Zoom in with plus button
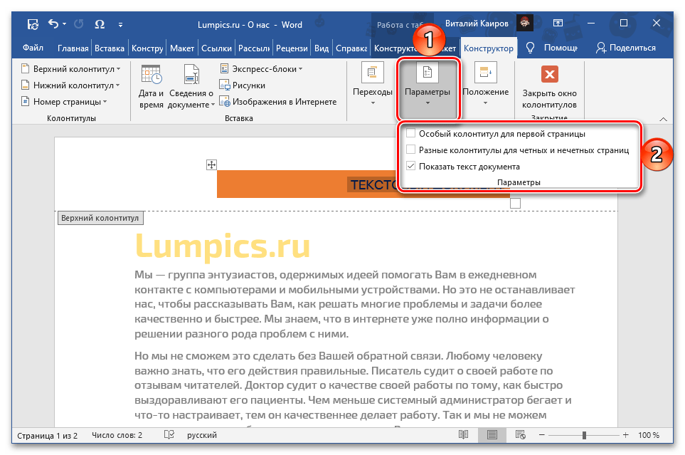Viewport: 685px width, 455px height. point(625,435)
